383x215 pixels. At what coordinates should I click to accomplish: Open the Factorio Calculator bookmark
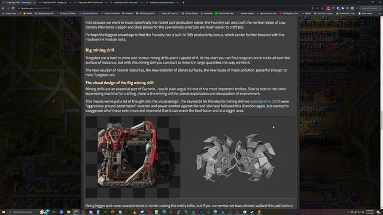coord(110,13)
